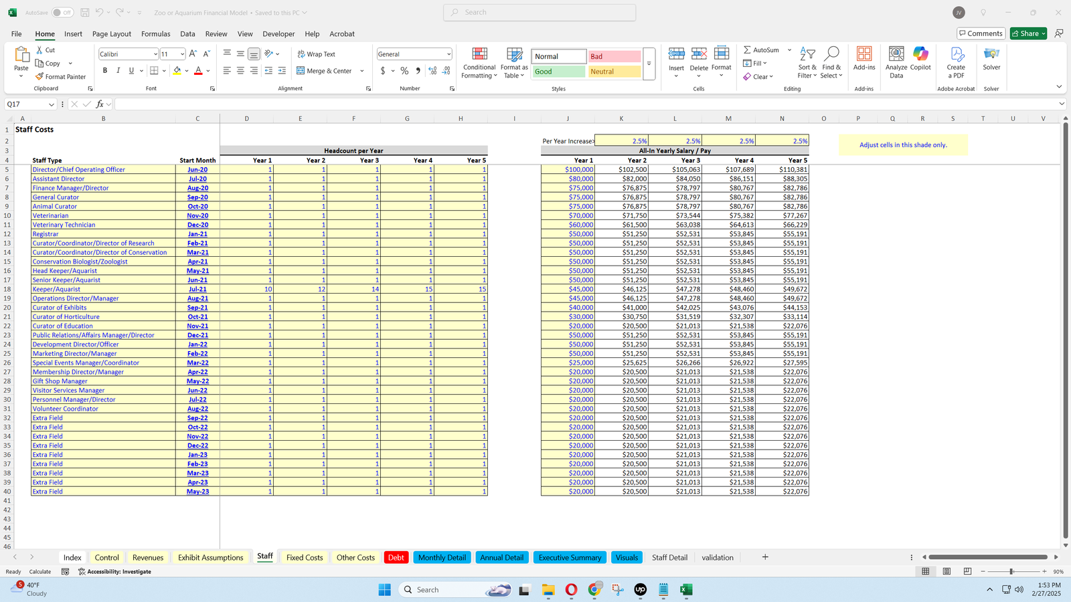Click into the Name Box showing Q17
1071x602 pixels.
[x=25, y=104]
